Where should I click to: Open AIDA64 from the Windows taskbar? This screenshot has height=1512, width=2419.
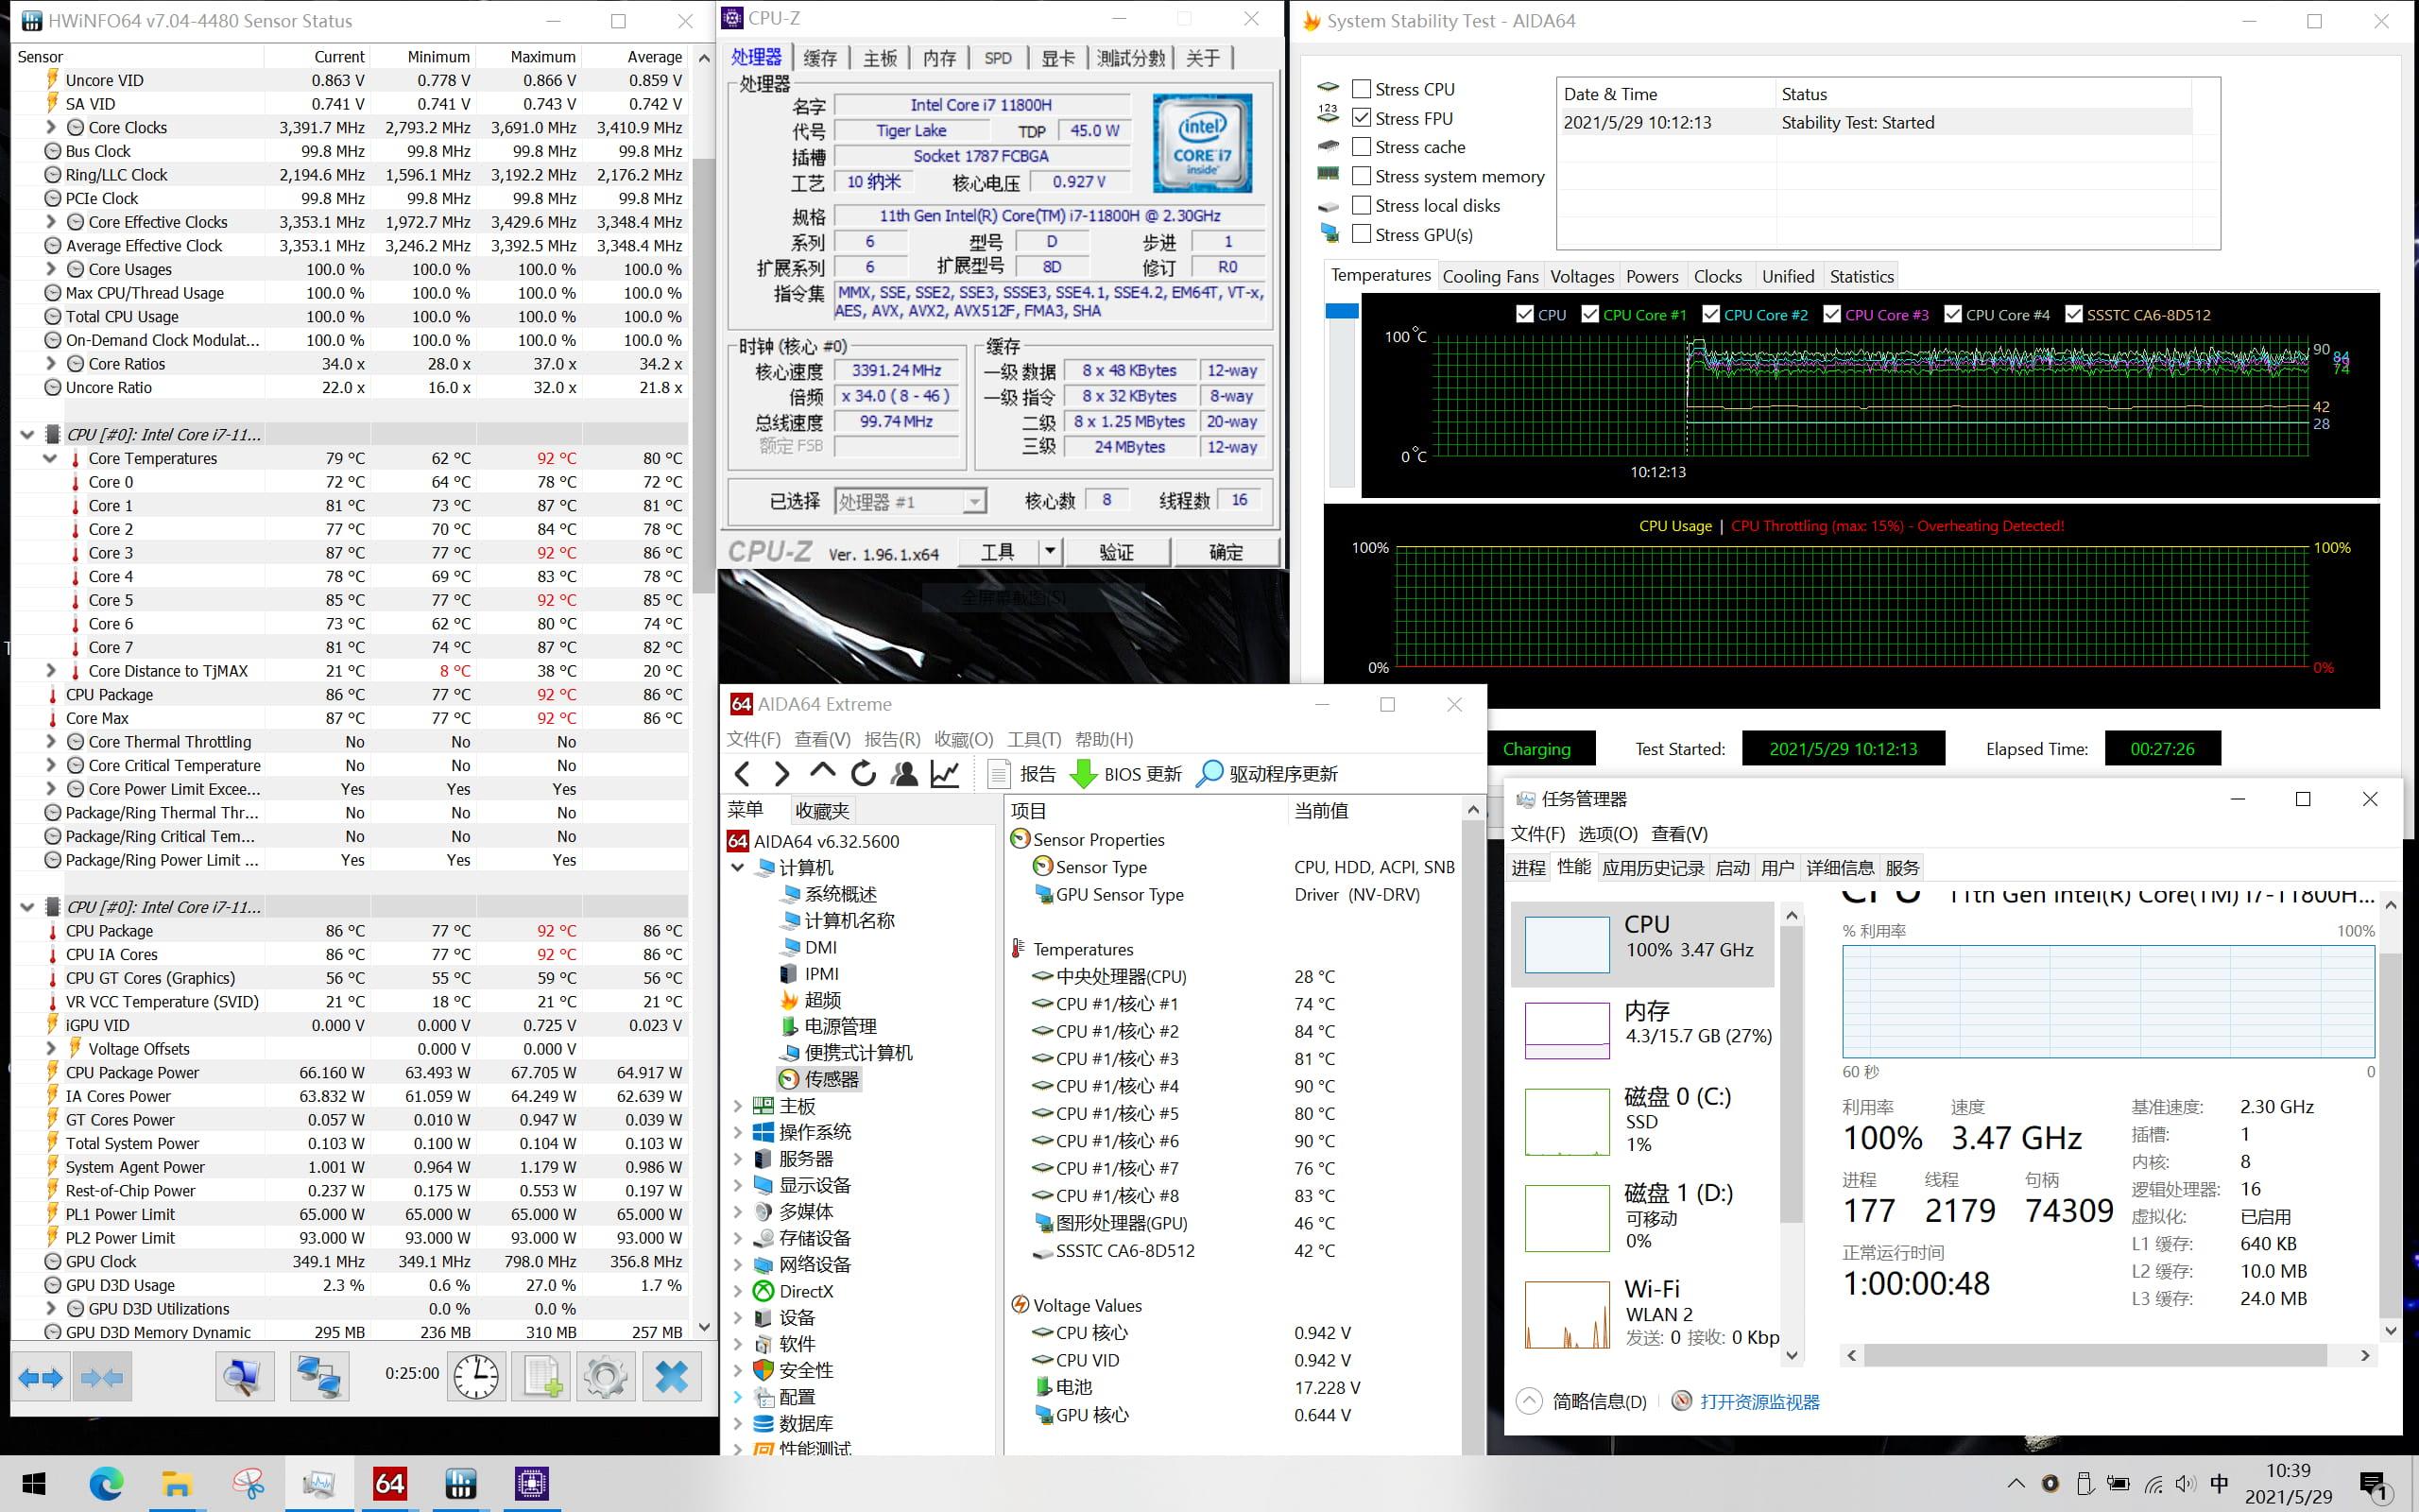(x=389, y=1483)
